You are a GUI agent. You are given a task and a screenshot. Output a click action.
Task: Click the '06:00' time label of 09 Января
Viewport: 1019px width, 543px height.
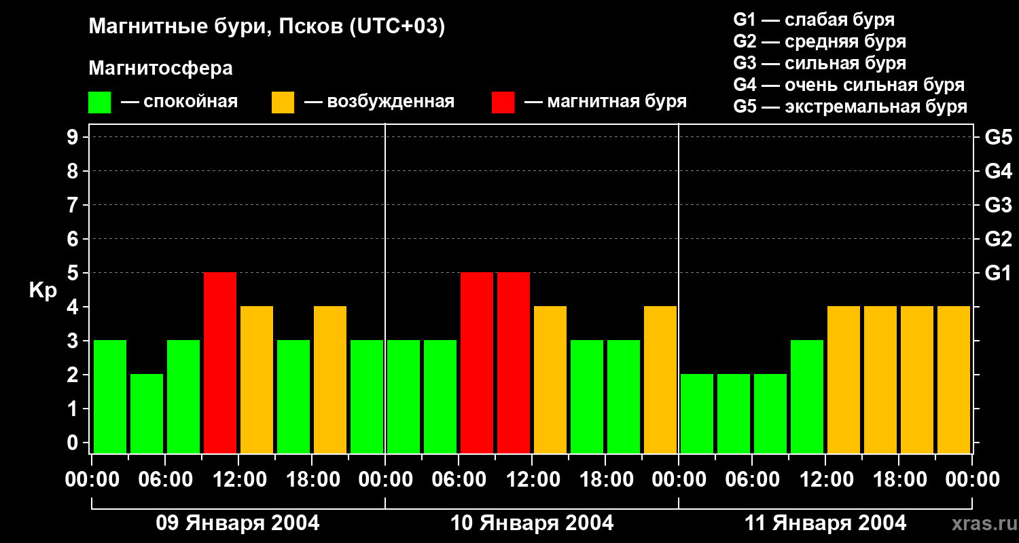[165, 480]
